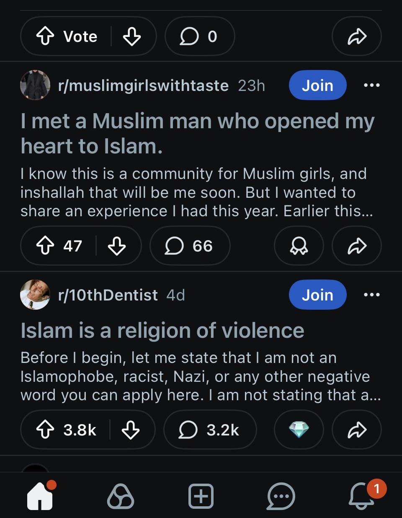Open the 3.2k comments thread
The image size is (402, 518).
coord(210,430)
